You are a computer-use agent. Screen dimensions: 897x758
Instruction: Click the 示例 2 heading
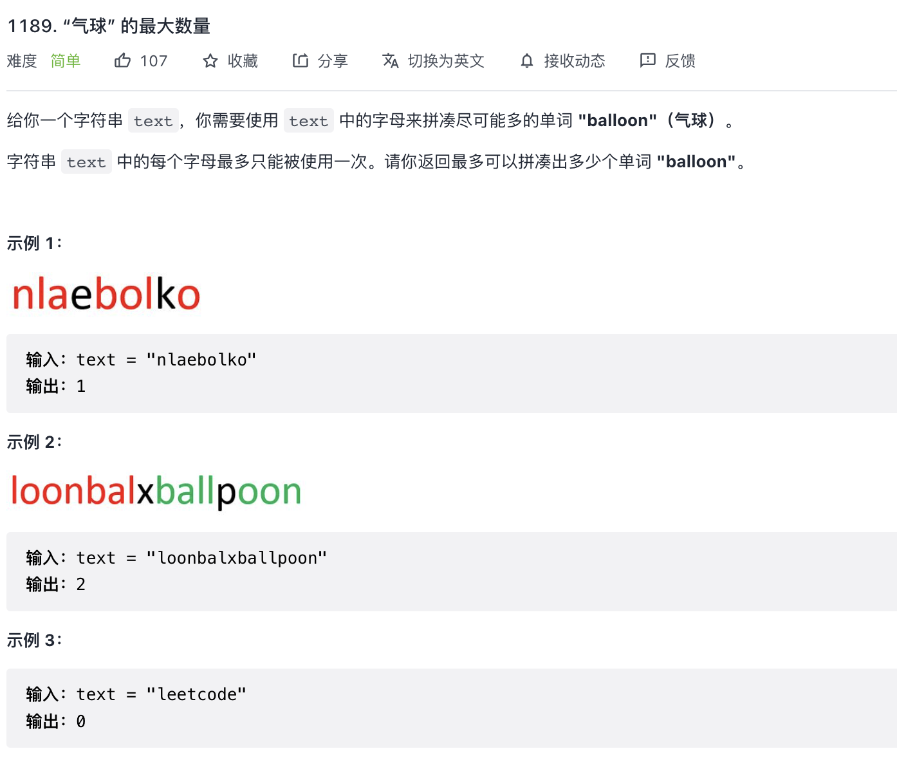point(34,442)
